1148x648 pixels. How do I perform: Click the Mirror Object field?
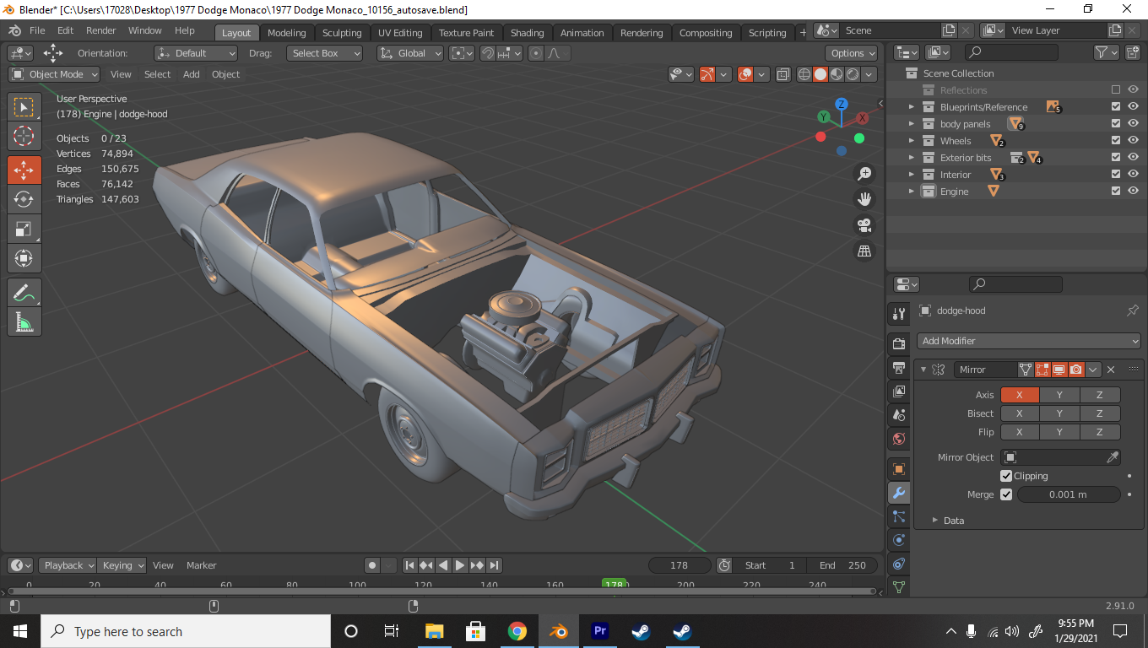click(1061, 457)
